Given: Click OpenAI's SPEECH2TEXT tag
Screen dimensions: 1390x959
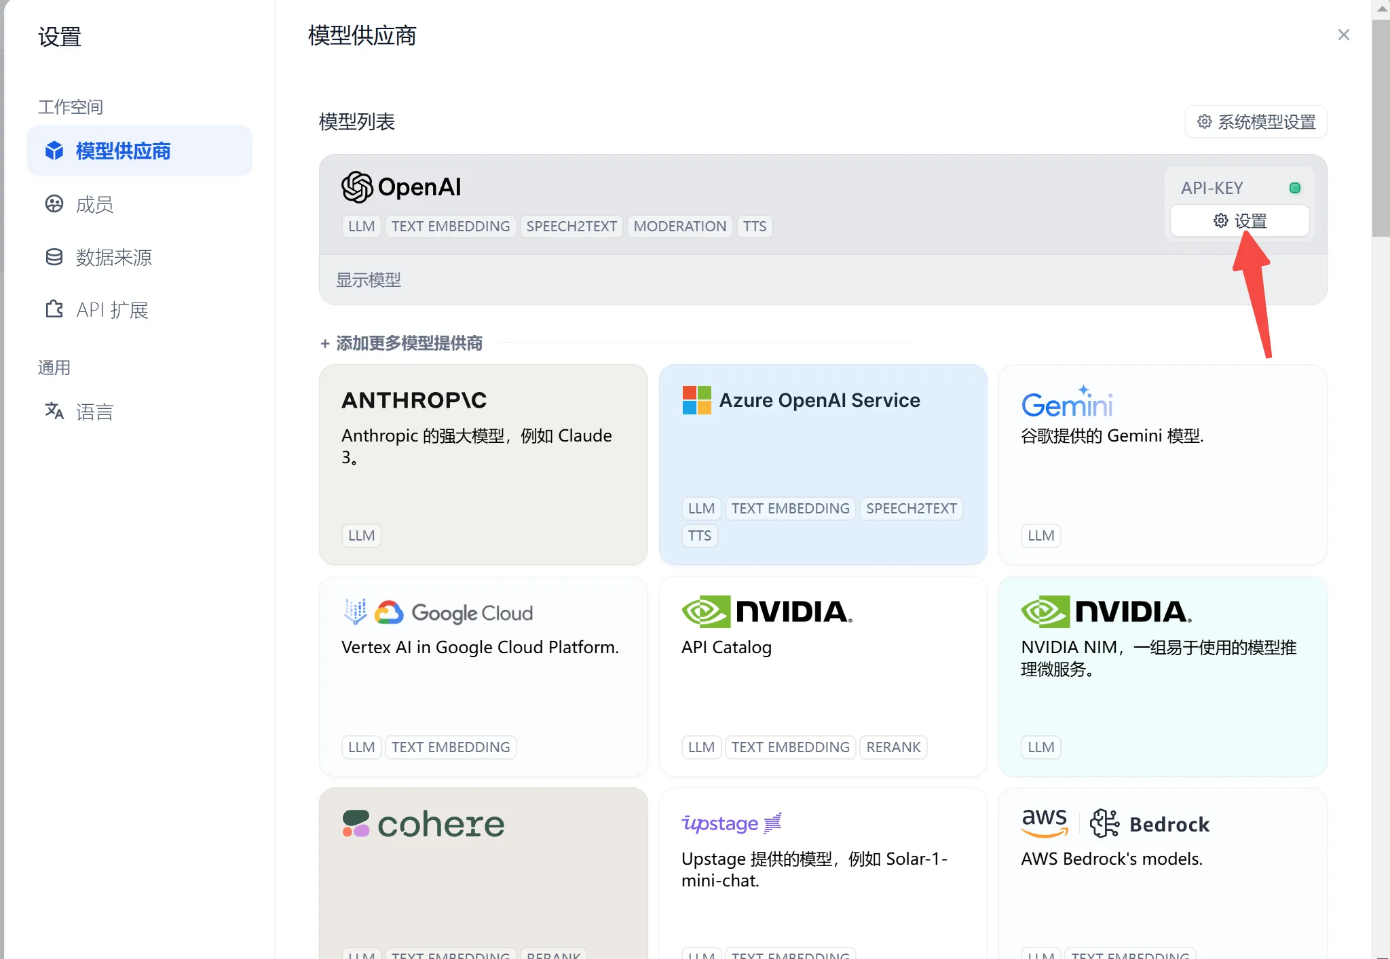Looking at the screenshot, I should click(x=571, y=227).
